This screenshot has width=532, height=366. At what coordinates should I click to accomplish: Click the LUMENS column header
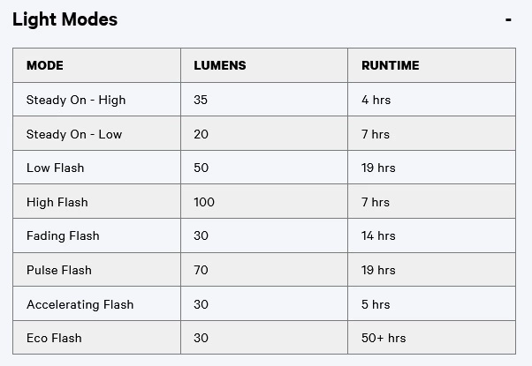219,65
